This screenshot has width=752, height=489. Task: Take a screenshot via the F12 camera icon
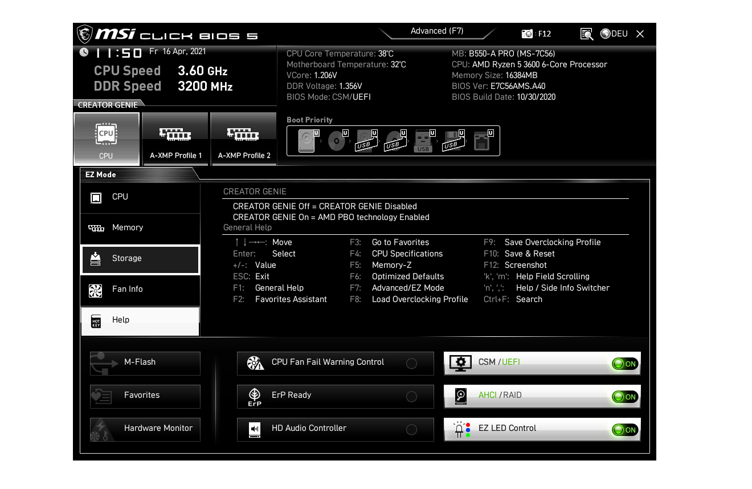[x=528, y=34]
